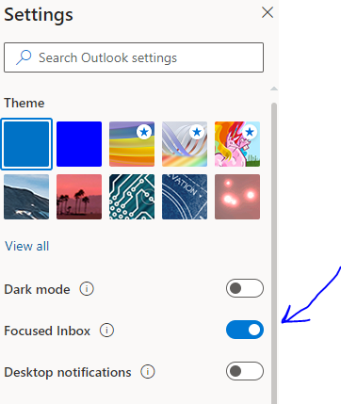Choose the circuit board theme
The height and width of the screenshot is (404, 341).
click(x=132, y=197)
